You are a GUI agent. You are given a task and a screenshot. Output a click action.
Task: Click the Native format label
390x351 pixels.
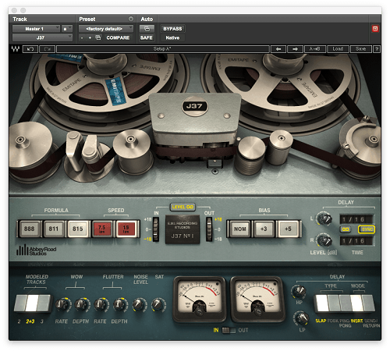tap(172, 37)
